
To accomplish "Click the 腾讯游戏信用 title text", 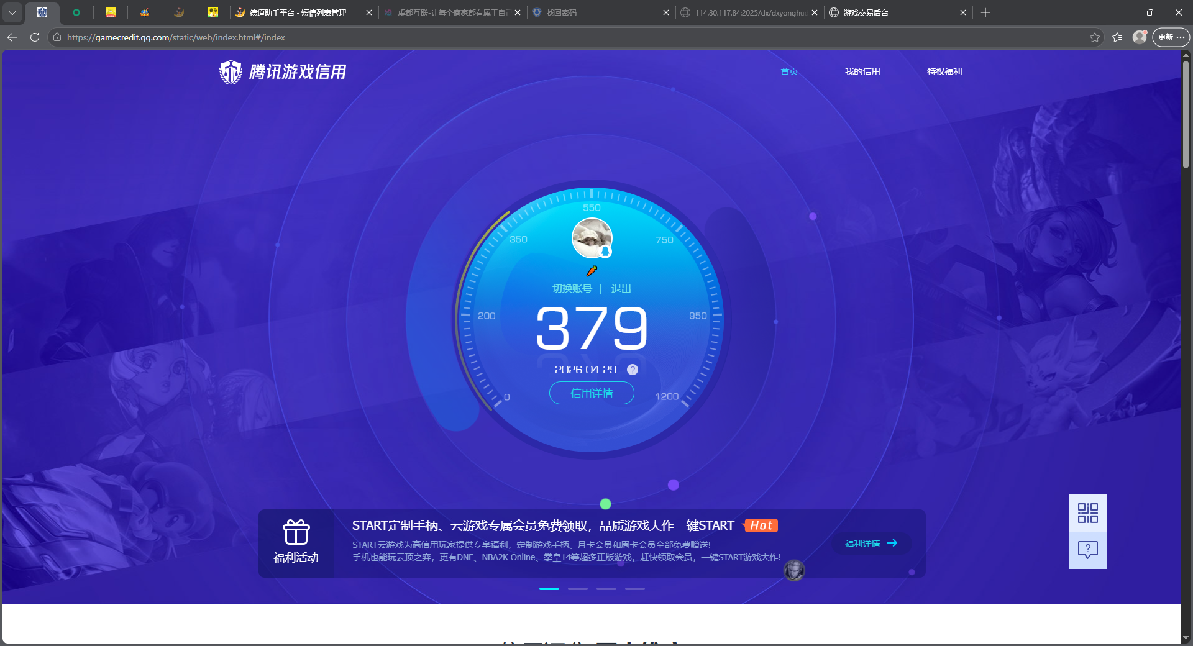I will 297,72.
